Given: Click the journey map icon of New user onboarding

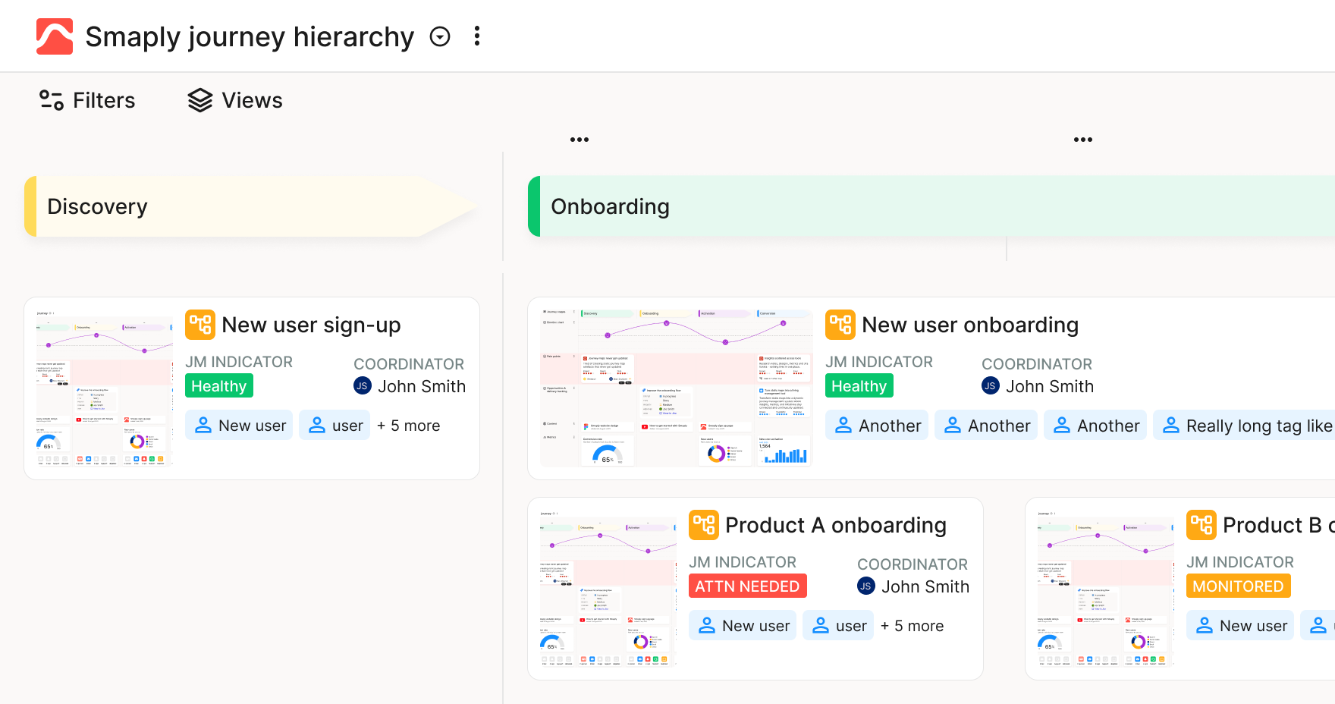Looking at the screenshot, I should coord(840,325).
